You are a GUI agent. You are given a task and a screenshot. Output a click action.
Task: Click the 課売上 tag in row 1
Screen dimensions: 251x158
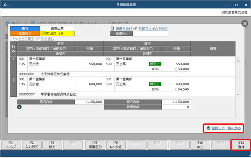point(155,64)
